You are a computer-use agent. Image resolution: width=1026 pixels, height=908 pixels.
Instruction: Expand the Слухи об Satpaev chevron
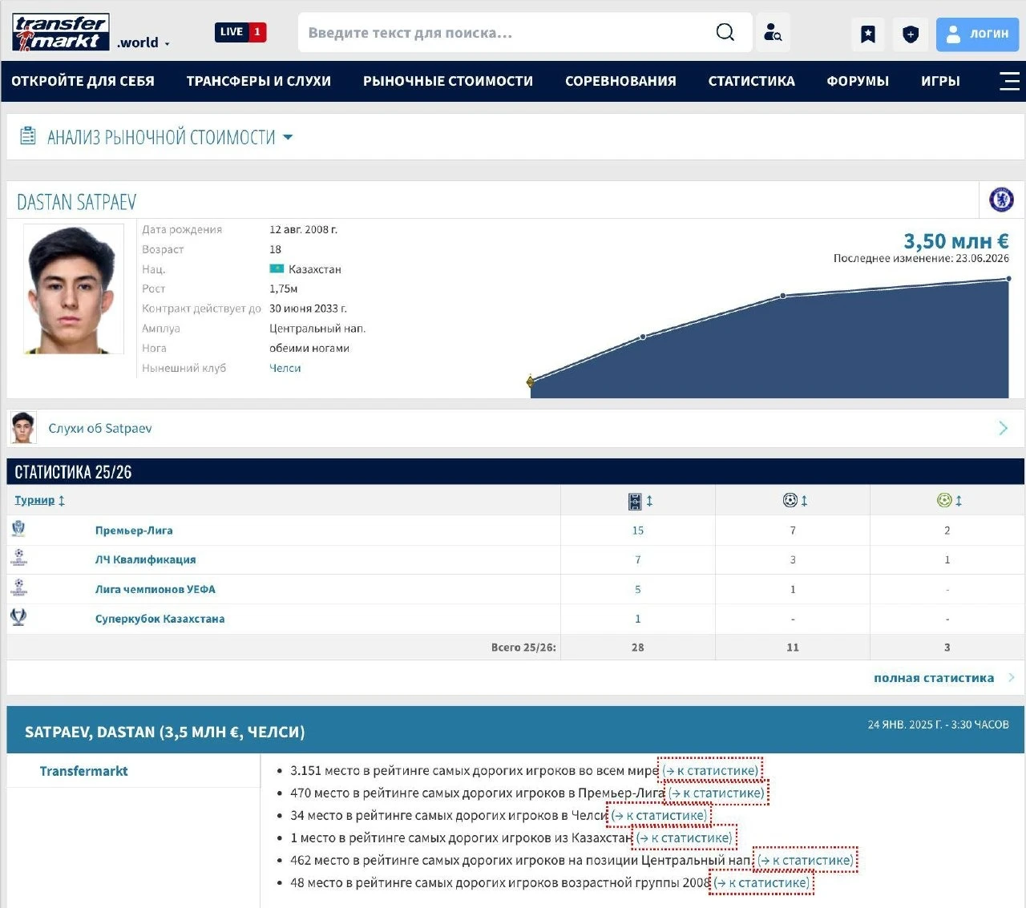1003,428
